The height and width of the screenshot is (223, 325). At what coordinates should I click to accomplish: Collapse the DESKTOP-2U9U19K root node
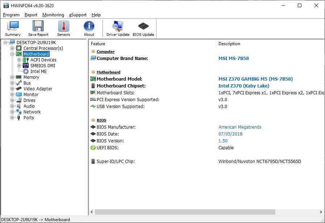point(5,42)
